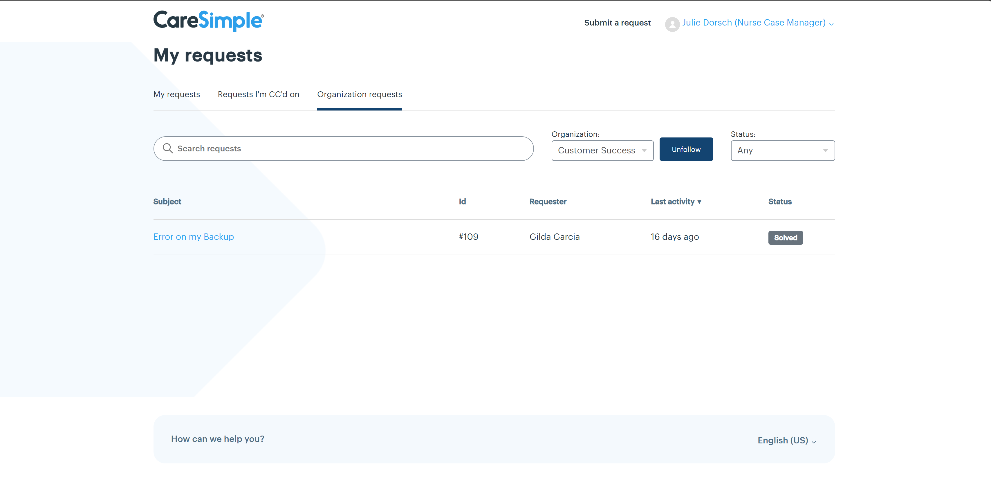Click the Id column header
The image size is (991, 484).
pos(462,202)
